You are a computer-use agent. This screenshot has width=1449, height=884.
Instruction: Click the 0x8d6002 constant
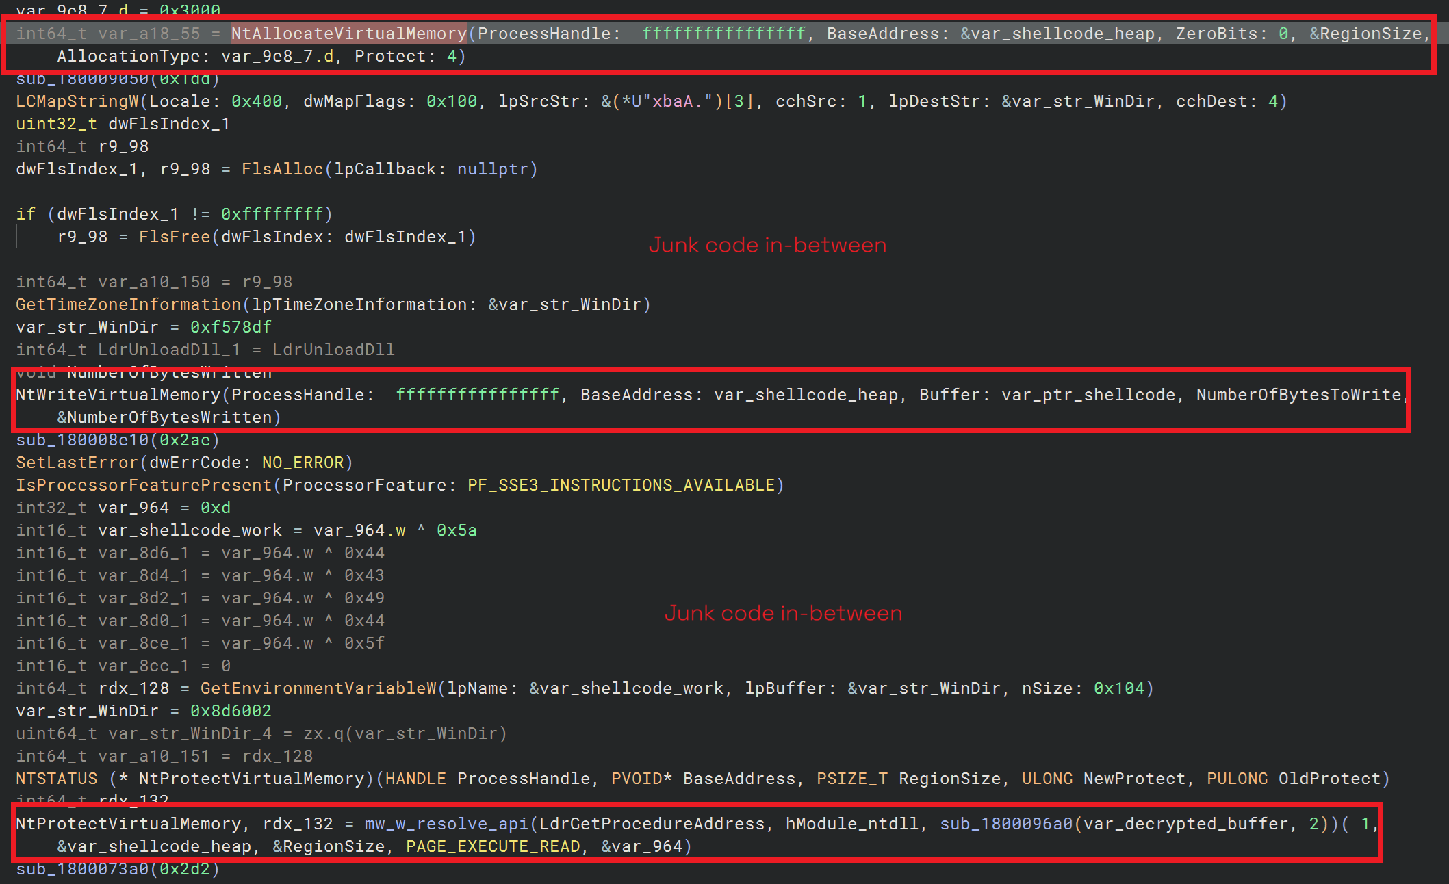point(231,711)
